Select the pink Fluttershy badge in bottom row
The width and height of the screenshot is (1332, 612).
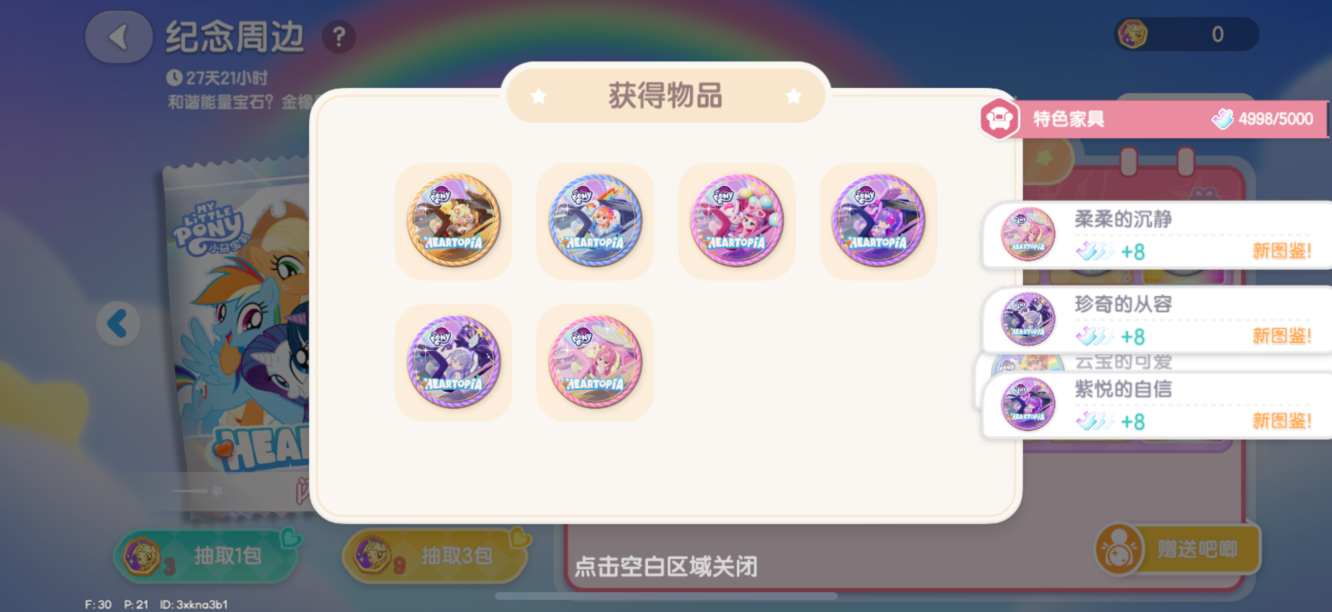595,362
